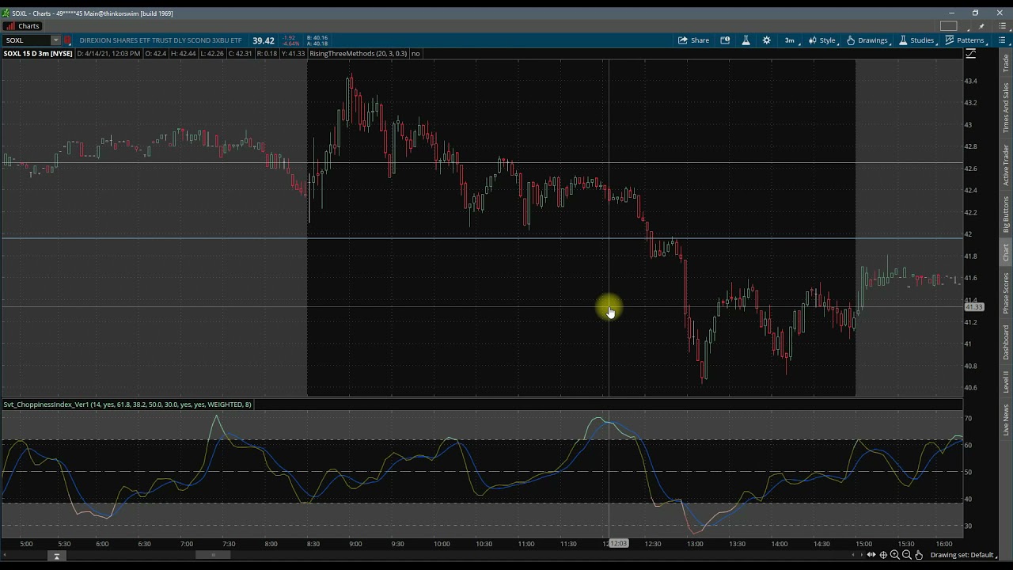
Task: Click the Y: 41.33 value in header
Action: (x=292, y=54)
